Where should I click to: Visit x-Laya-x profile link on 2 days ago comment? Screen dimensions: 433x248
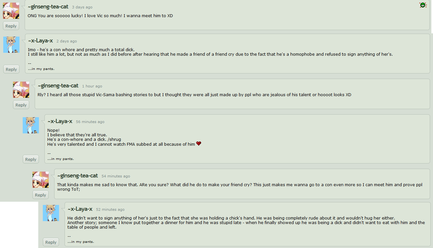click(41, 40)
